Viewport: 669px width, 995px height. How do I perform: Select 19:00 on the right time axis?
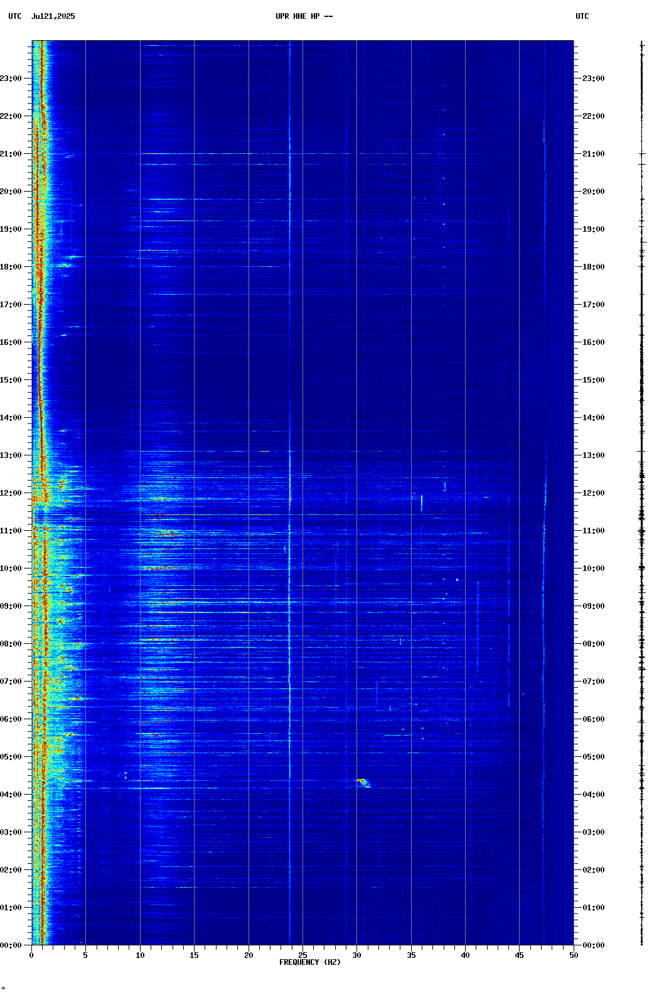click(594, 229)
